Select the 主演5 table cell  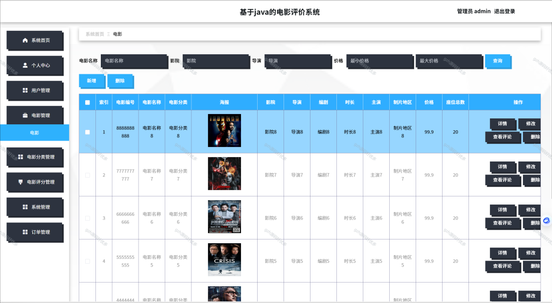[x=376, y=261]
